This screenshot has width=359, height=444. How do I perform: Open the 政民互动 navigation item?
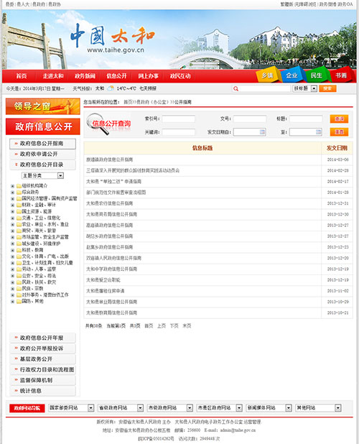(180, 76)
